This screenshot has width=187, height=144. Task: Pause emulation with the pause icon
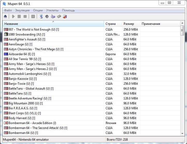point(19,17)
